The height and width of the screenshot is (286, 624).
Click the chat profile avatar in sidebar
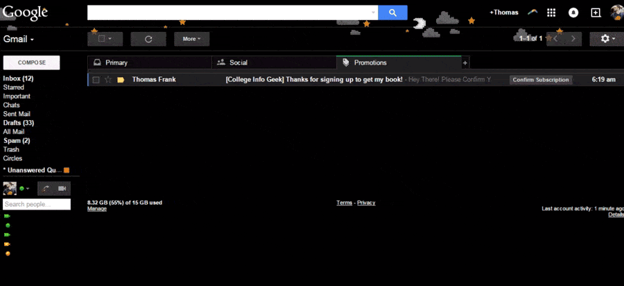pos(10,188)
